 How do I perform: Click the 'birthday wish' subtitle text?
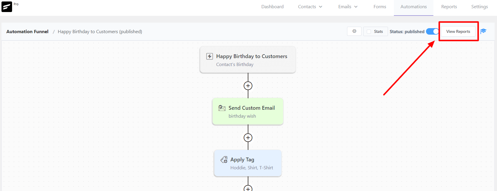click(x=242, y=116)
